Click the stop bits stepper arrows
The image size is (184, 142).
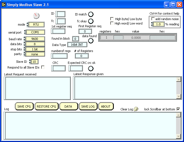[24, 49]
